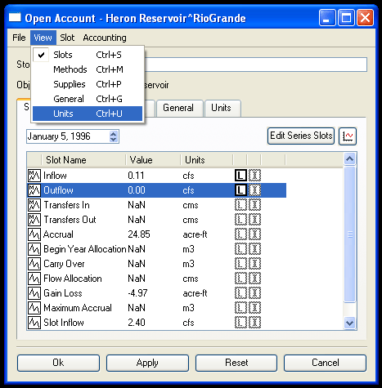Click the X-box icon in the Inflow row
382x388 pixels.
[x=254, y=176]
